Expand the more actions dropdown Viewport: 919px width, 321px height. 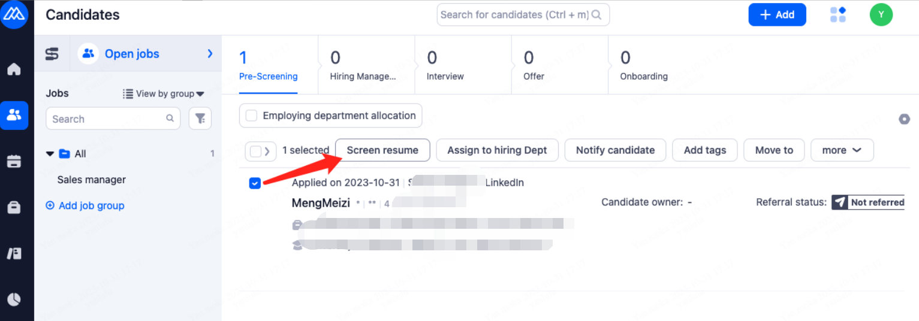[842, 150]
